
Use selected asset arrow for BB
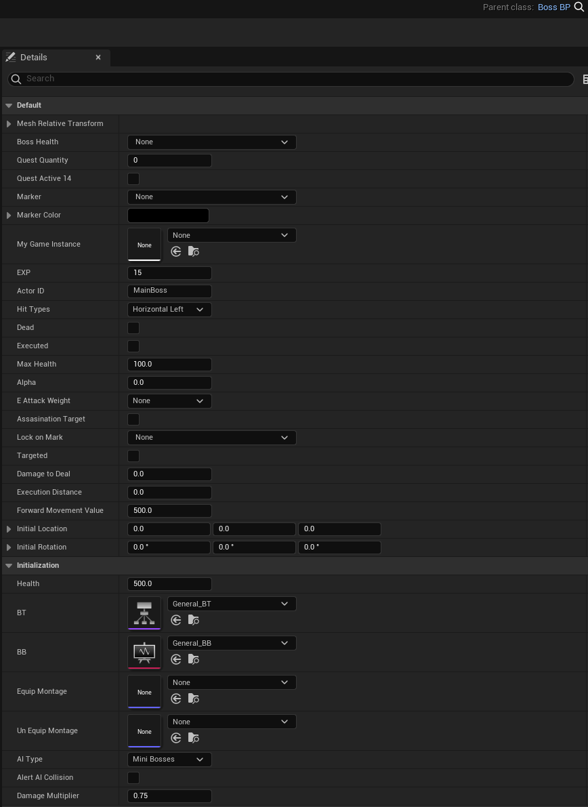(176, 659)
